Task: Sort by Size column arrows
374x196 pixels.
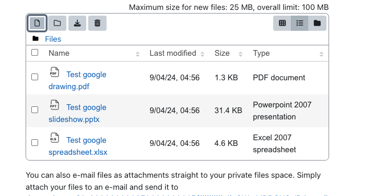Action: tap(240, 54)
